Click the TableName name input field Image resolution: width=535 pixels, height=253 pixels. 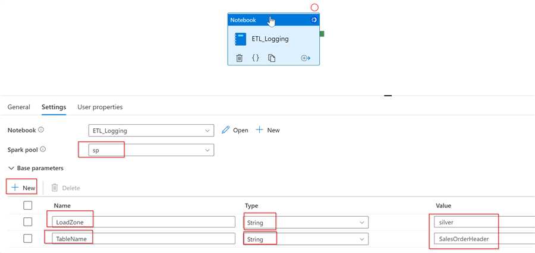click(x=143, y=239)
